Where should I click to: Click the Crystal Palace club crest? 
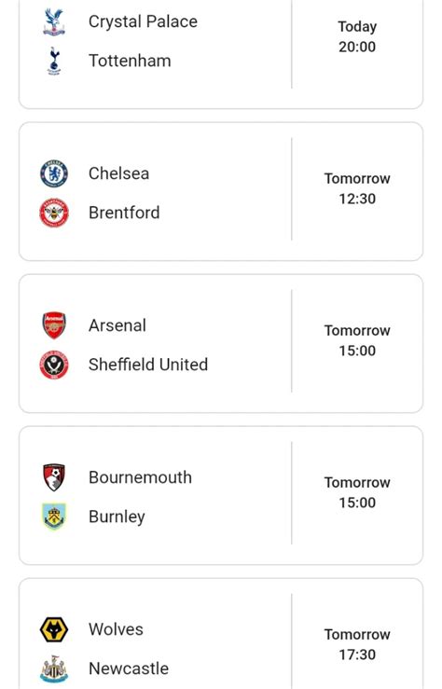54,21
